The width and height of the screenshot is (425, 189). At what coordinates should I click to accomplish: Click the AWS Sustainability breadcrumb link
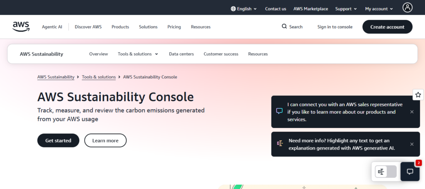[56, 77]
